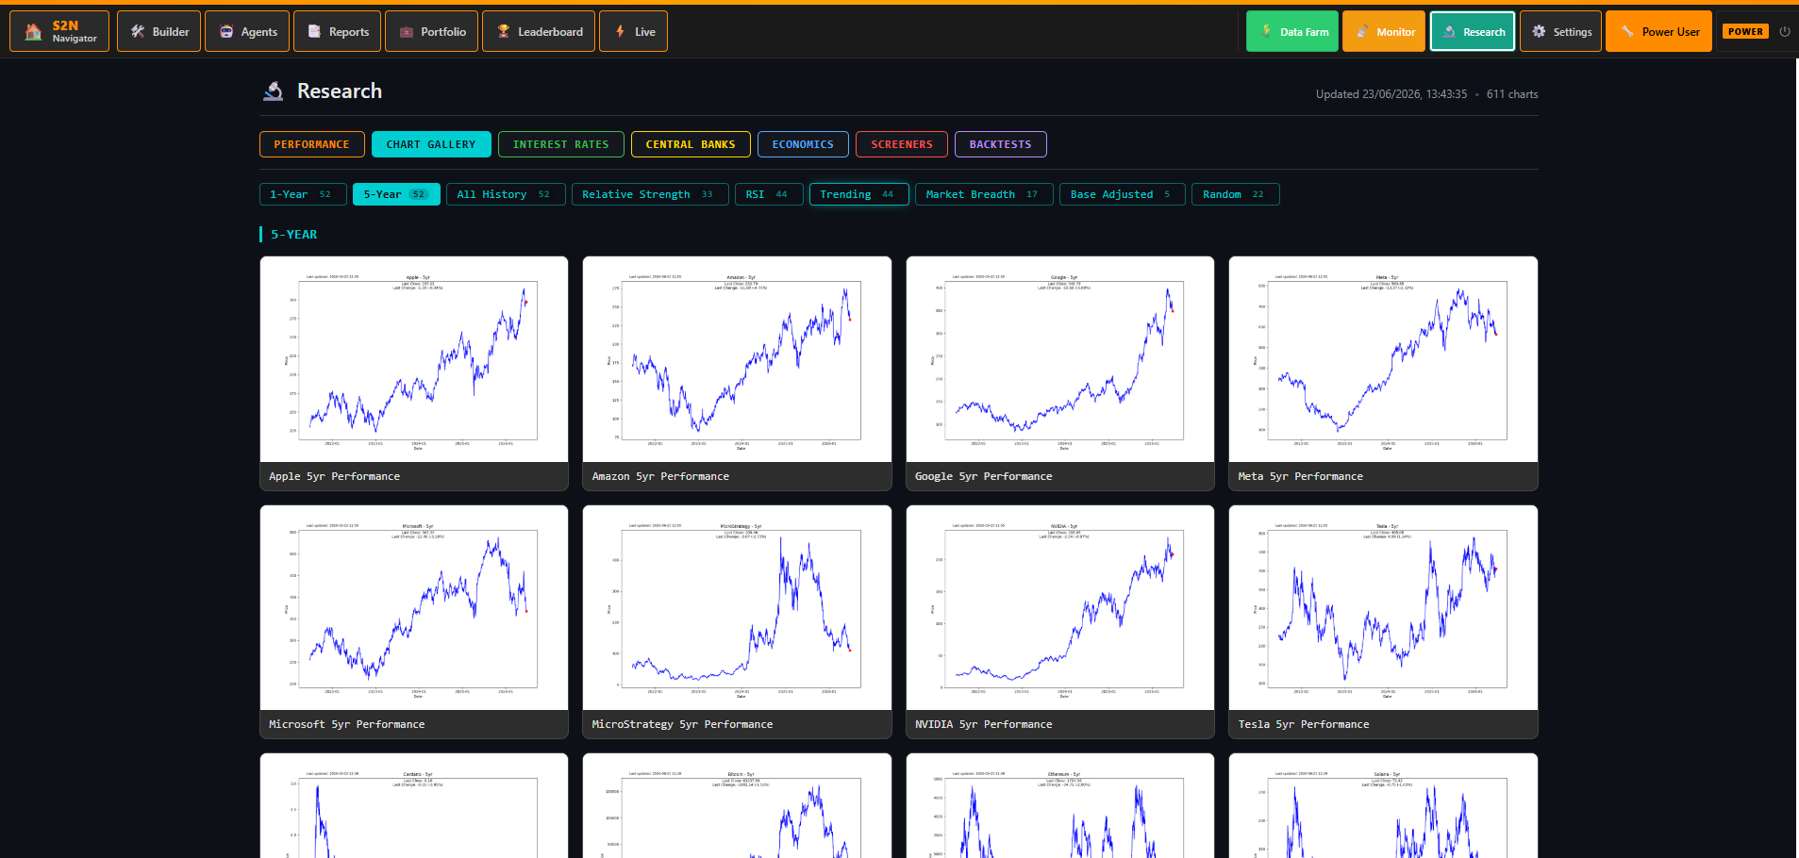Open the Meta 5yr Performance chart
1799x858 pixels.
(x=1383, y=373)
